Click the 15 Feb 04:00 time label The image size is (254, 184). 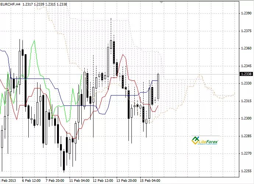tap(150, 180)
